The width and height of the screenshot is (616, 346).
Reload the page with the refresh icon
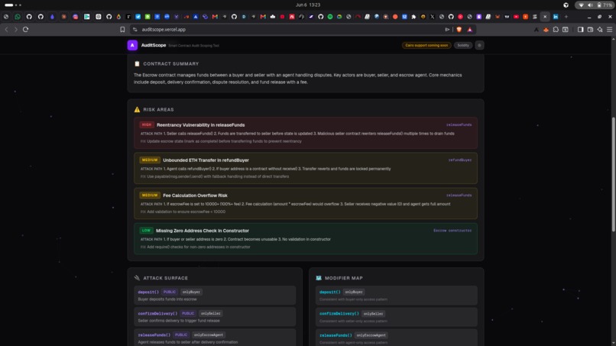(25, 30)
